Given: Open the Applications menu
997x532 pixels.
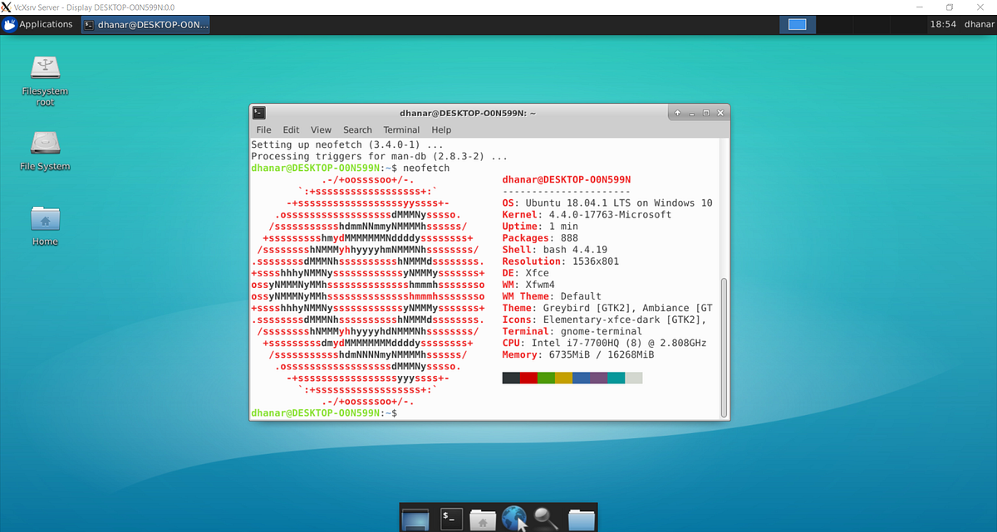Looking at the screenshot, I should click(x=38, y=24).
